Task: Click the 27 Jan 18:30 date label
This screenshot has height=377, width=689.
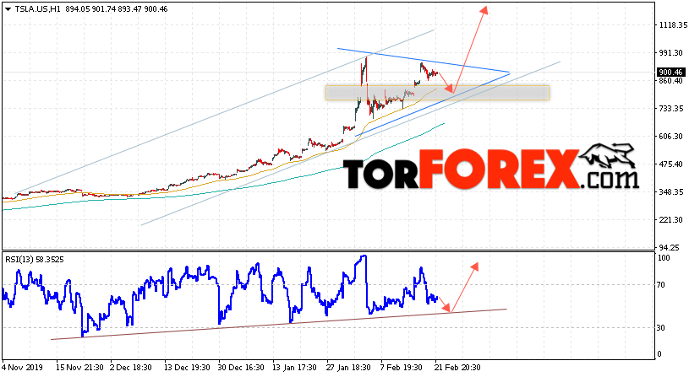Action: pyautogui.click(x=348, y=368)
